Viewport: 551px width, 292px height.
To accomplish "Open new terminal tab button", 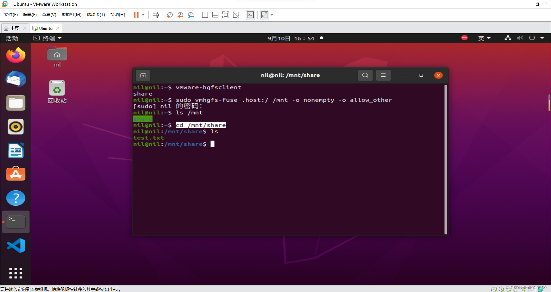I will click(143, 75).
